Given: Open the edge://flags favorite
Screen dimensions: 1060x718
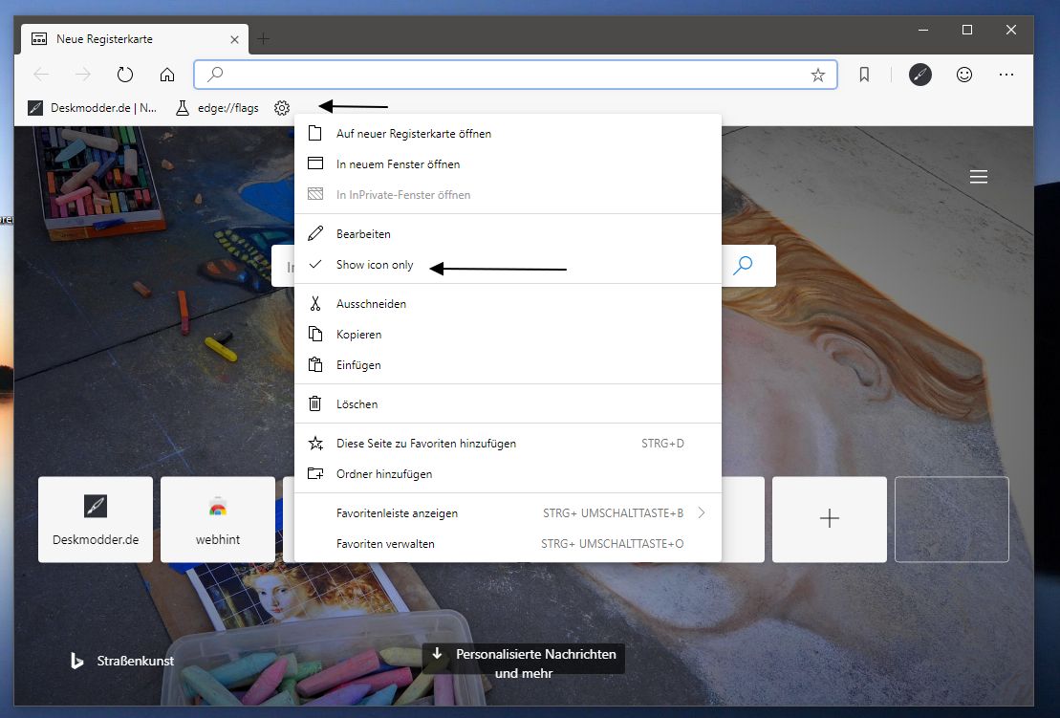Looking at the screenshot, I should [217, 107].
